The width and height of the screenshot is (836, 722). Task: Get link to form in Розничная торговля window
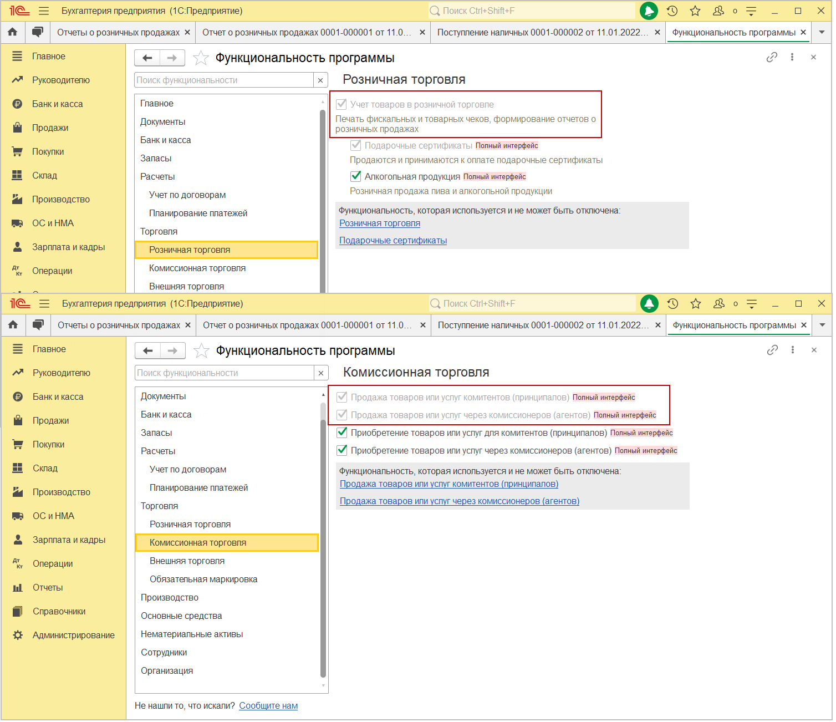772,57
